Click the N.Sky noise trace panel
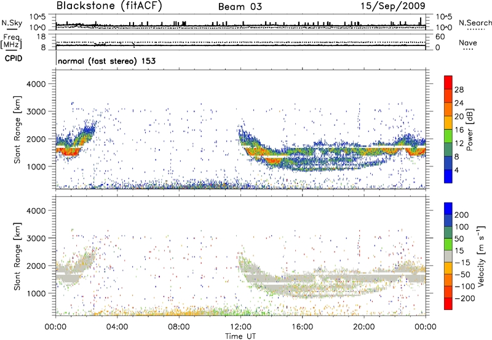The height and width of the screenshot is (340, 492). coord(240,22)
